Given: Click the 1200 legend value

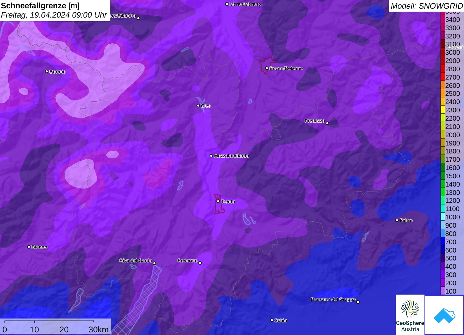Looking at the screenshot, I should (452, 200).
